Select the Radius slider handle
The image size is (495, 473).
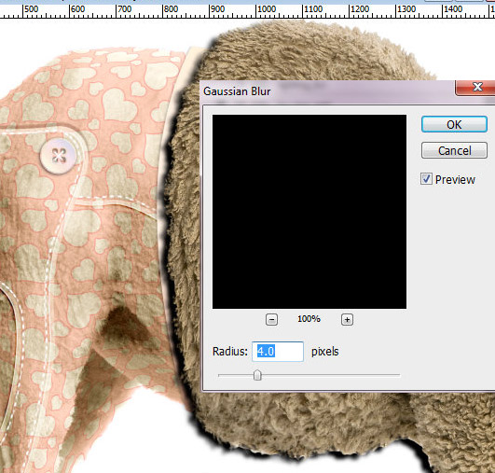(x=257, y=375)
